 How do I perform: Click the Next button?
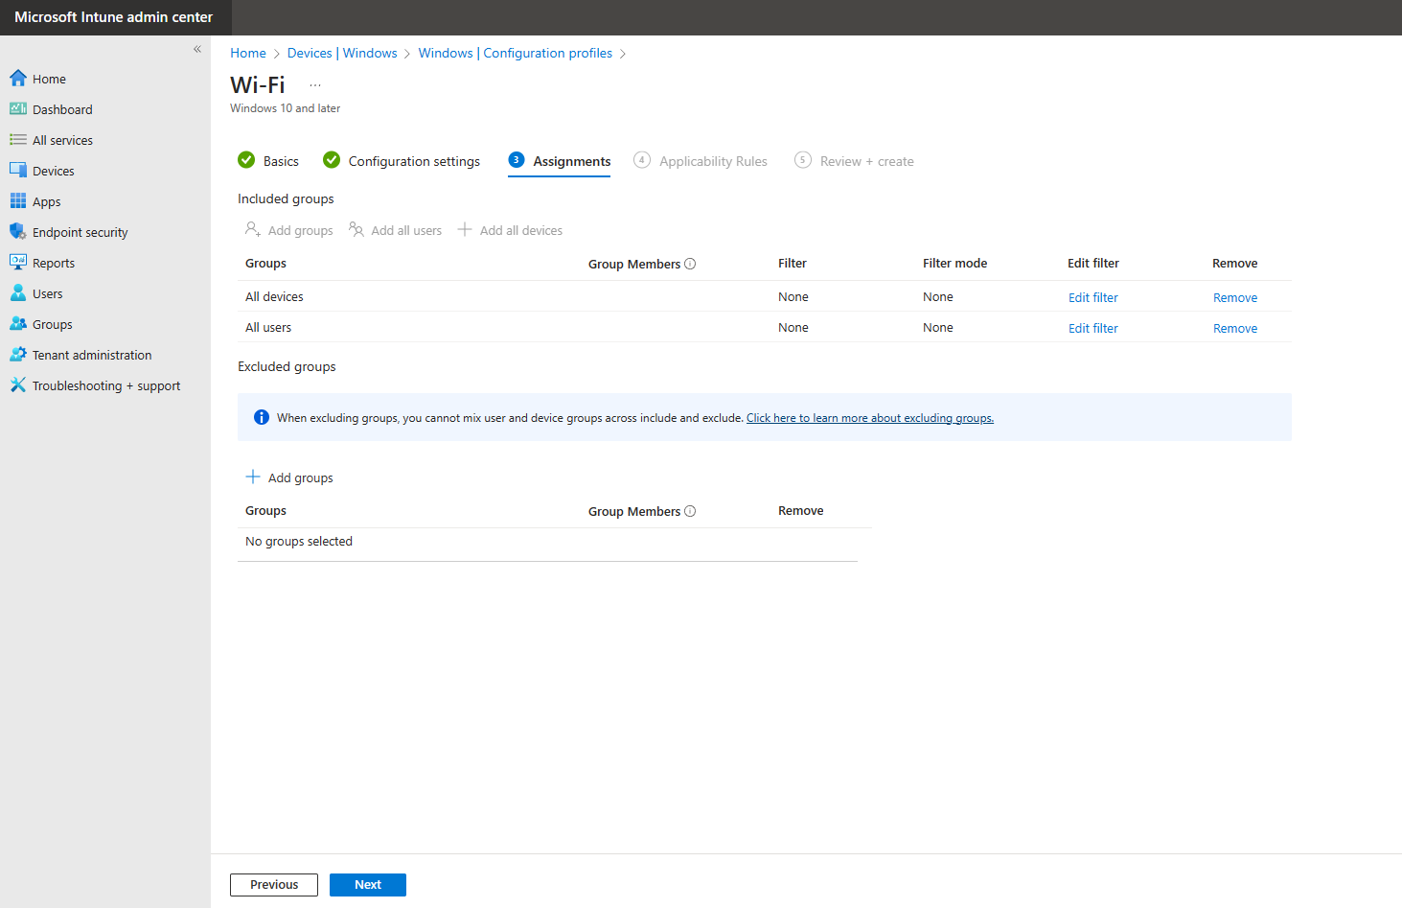tap(368, 885)
